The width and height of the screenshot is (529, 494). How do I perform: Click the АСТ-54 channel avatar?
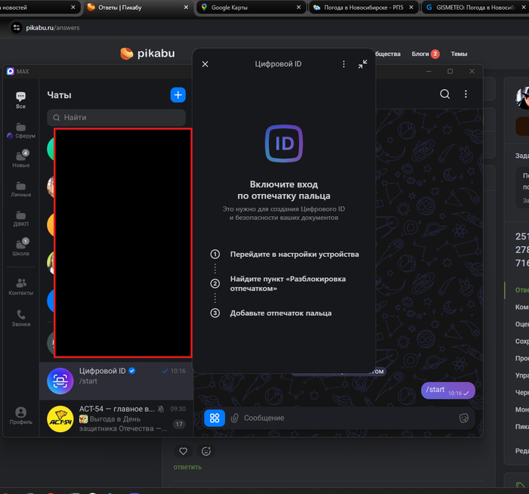tap(60, 418)
